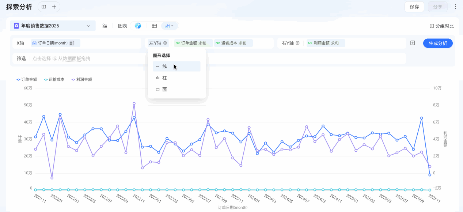Click the 运输成本 求和 measure chip
This screenshot has height=212, width=463.
233,43
